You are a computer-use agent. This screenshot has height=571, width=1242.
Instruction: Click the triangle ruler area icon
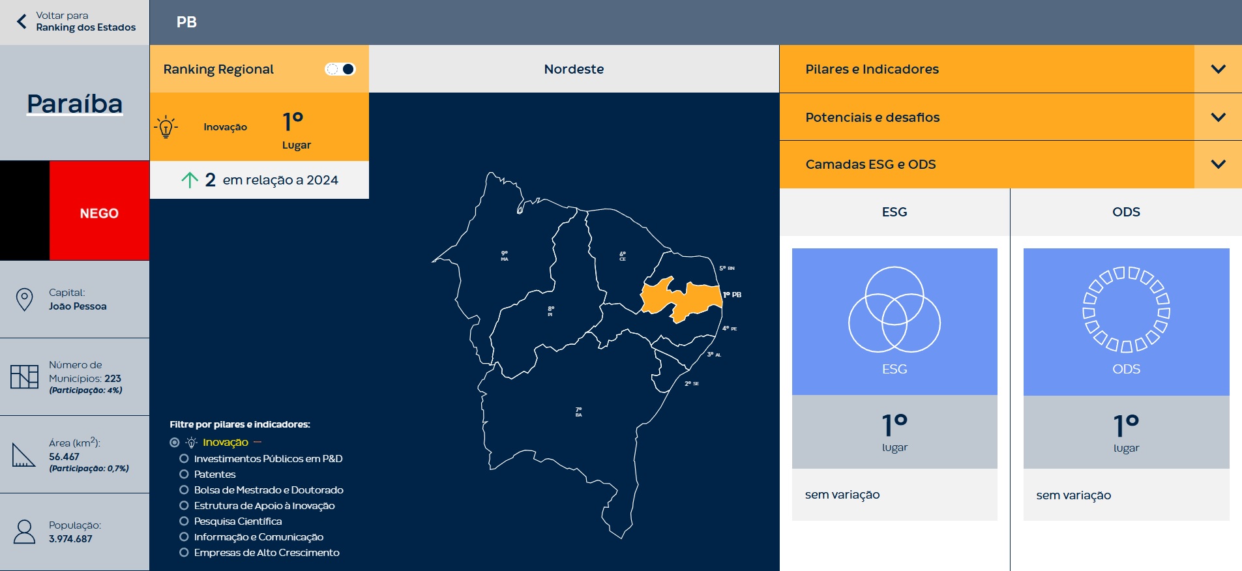click(x=23, y=455)
